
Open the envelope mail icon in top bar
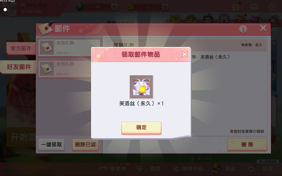point(254,7)
